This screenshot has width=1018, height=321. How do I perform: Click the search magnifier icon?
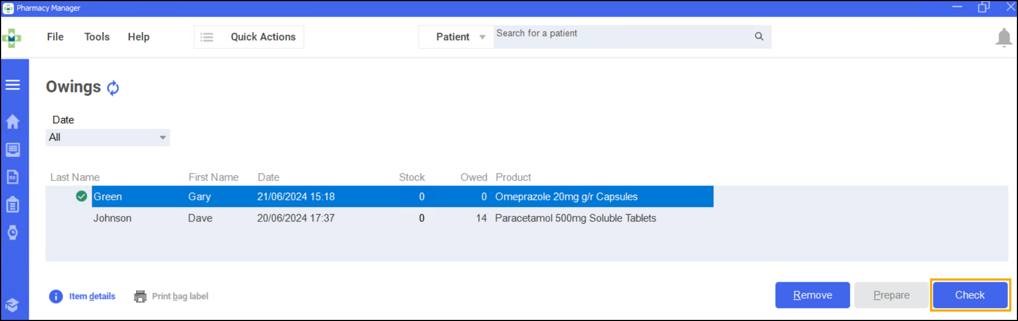click(x=759, y=37)
